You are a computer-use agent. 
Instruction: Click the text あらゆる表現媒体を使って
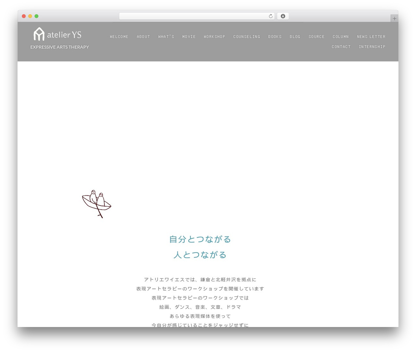click(x=200, y=316)
